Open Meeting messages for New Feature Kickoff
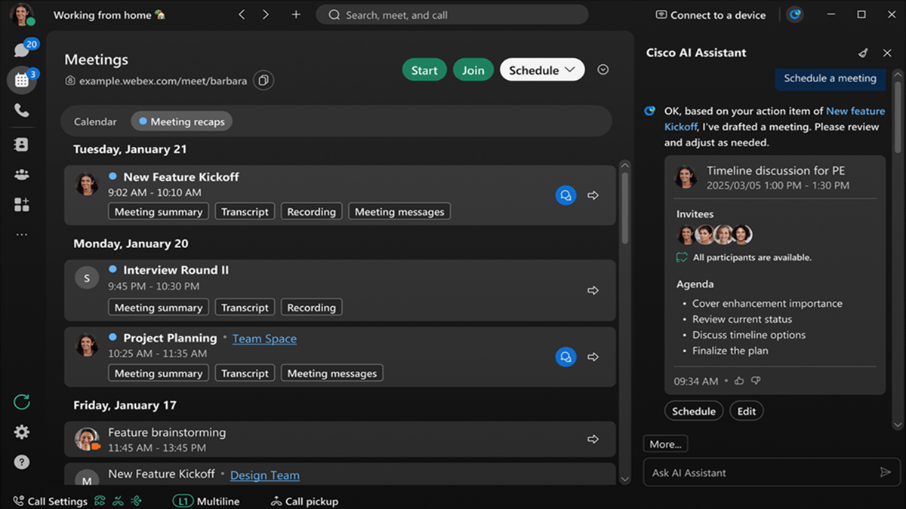 pos(399,212)
